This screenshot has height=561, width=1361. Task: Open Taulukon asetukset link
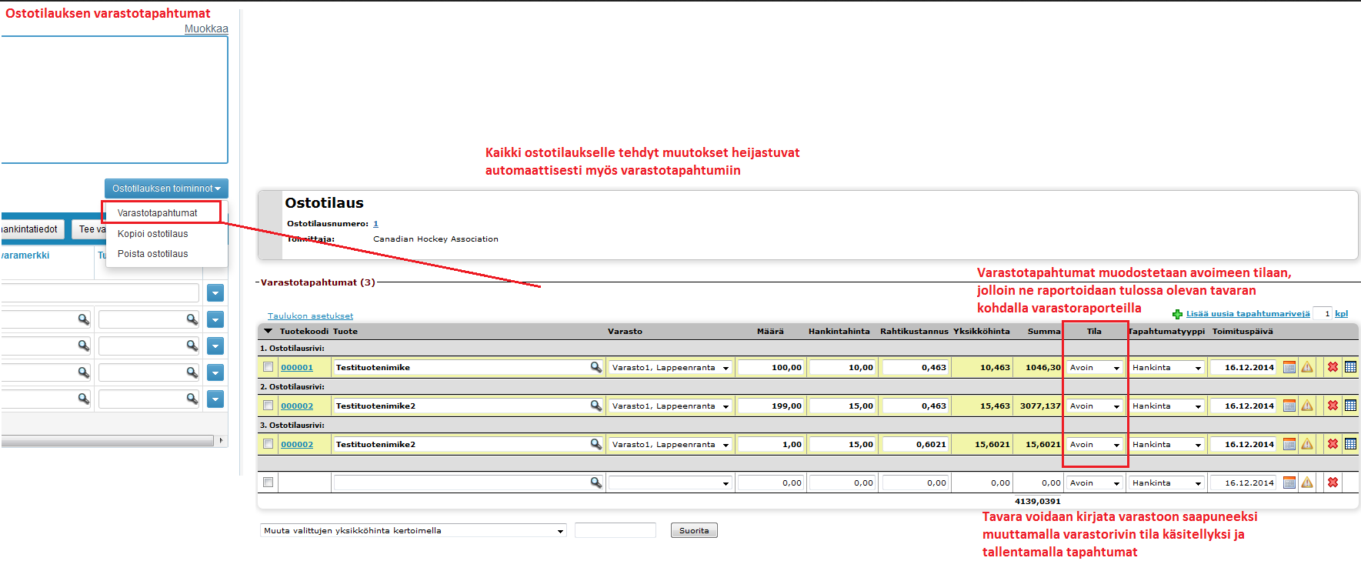(x=310, y=316)
